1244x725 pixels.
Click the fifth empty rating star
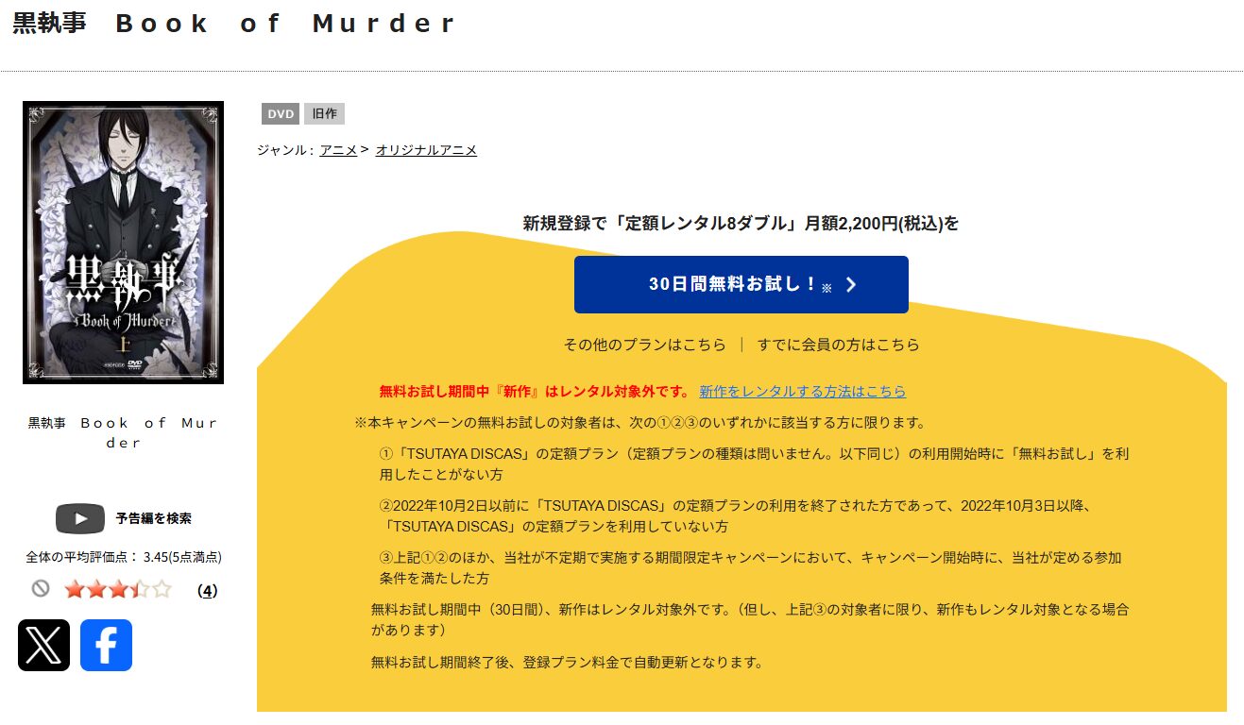[x=162, y=590]
